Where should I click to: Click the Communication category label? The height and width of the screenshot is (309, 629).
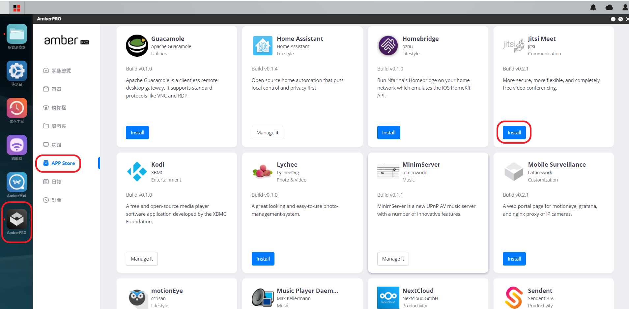[544, 54]
